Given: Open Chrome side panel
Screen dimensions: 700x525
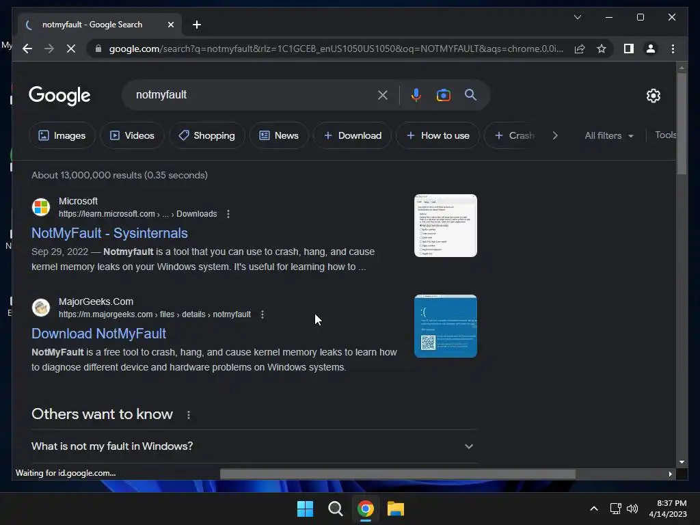Looking at the screenshot, I should pos(629,49).
